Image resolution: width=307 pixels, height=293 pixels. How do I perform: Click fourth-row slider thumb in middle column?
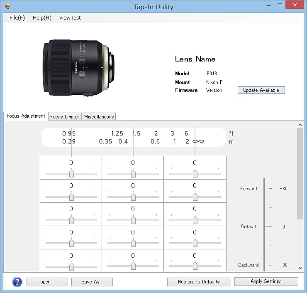(133, 243)
